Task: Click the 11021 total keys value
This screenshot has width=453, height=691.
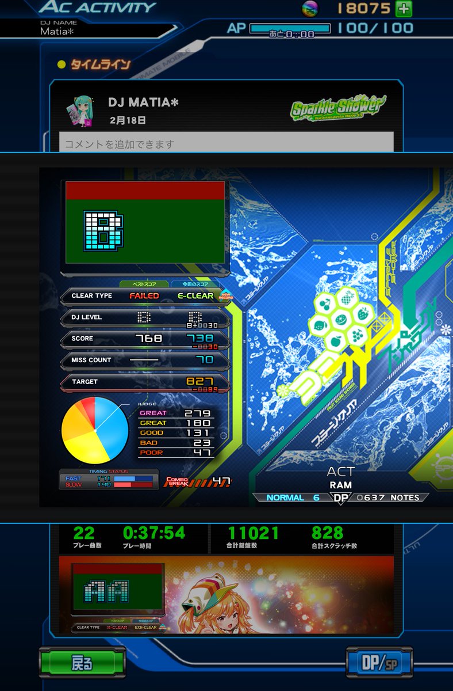Action: pyautogui.click(x=254, y=533)
